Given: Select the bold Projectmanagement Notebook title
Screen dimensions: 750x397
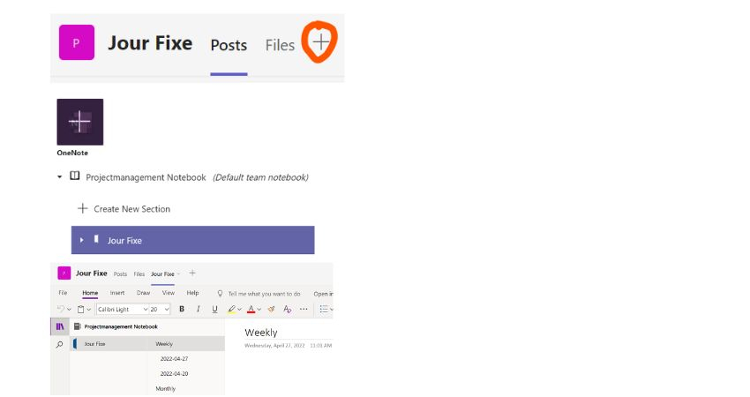Looking at the screenshot, I should (x=121, y=326).
